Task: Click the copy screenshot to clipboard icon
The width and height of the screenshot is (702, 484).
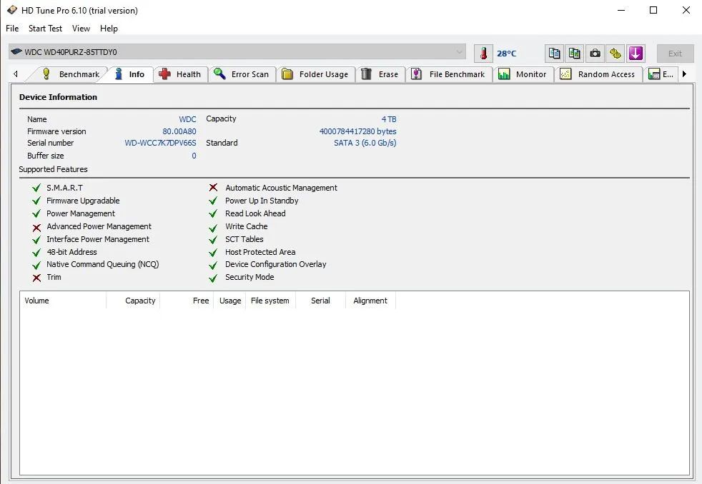Action: [x=575, y=53]
